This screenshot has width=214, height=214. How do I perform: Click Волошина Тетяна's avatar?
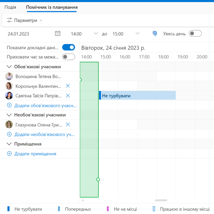point(9,77)
